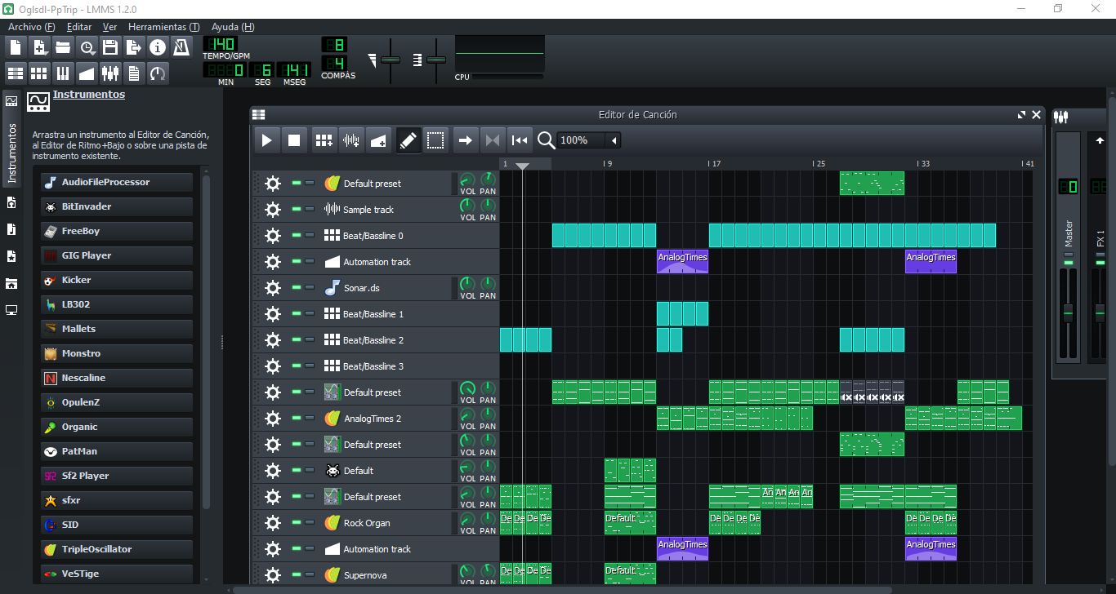
Task: Show the Song Editor from main toolbar
Action: 16,73
